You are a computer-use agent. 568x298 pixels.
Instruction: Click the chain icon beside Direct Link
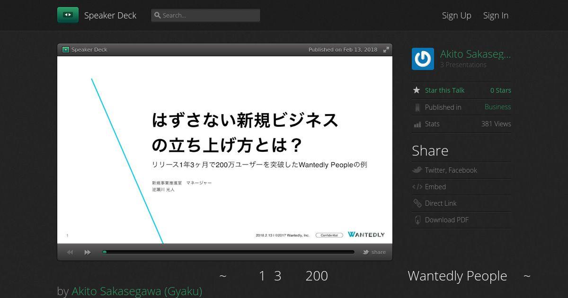pos(417,203)
